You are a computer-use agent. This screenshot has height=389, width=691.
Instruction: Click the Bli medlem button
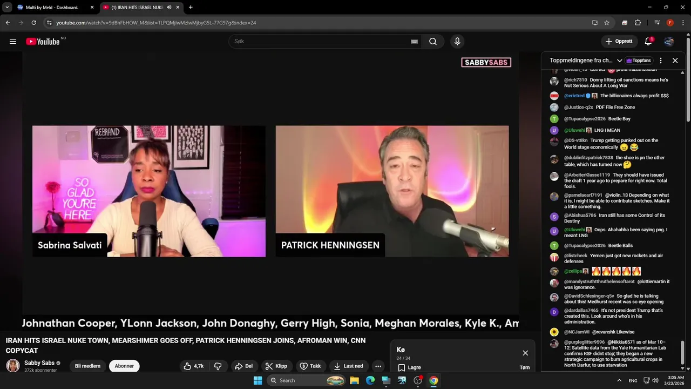point(87,366)
